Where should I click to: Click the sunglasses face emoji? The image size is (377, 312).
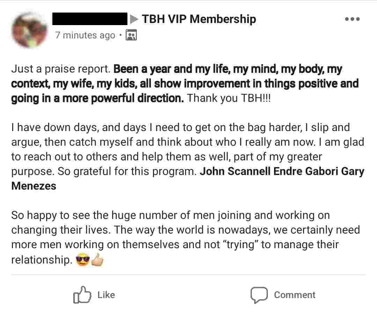point(83,260)
